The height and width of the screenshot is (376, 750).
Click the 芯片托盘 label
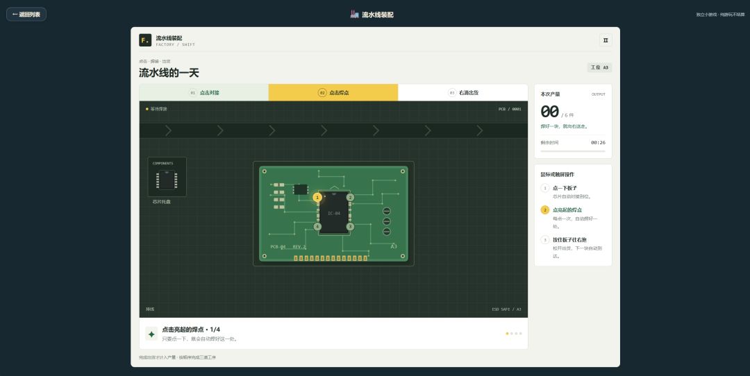[162, 202]
